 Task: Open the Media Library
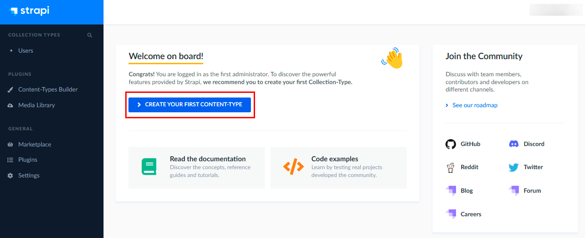click(x=37, y=105)
